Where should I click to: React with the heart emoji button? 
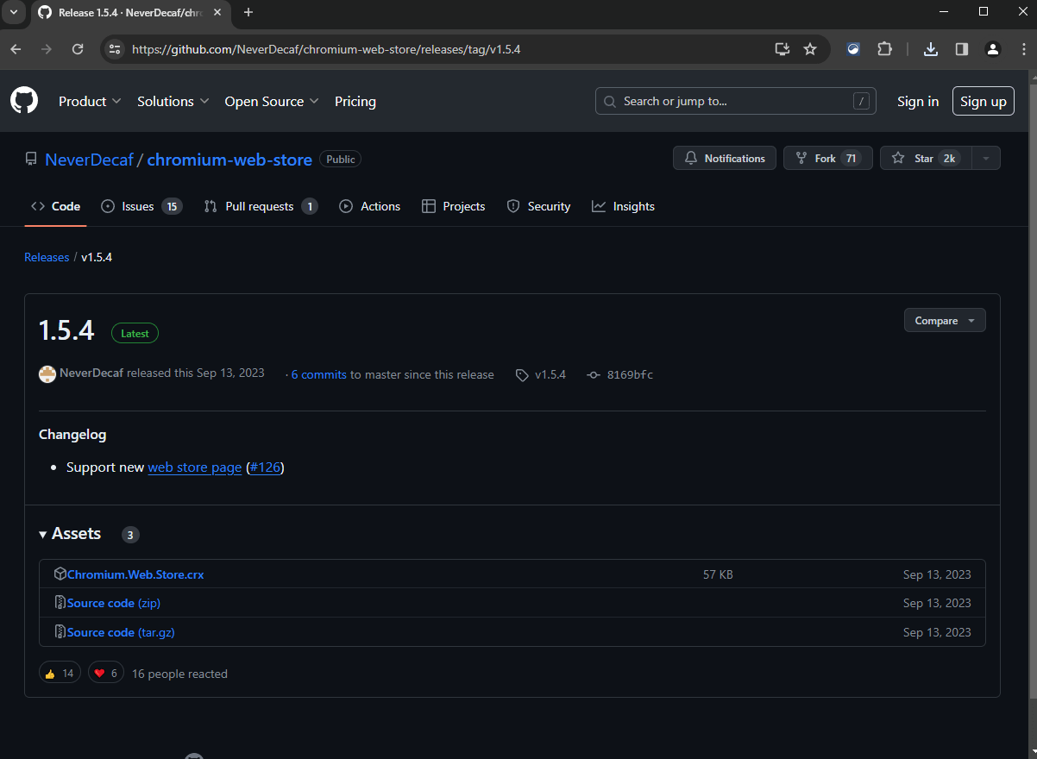coord(106,674)
